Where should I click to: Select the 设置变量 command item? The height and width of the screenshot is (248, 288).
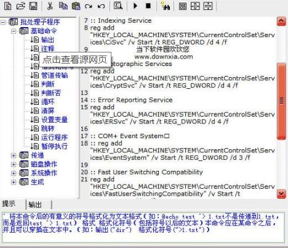tap(55, 120)
